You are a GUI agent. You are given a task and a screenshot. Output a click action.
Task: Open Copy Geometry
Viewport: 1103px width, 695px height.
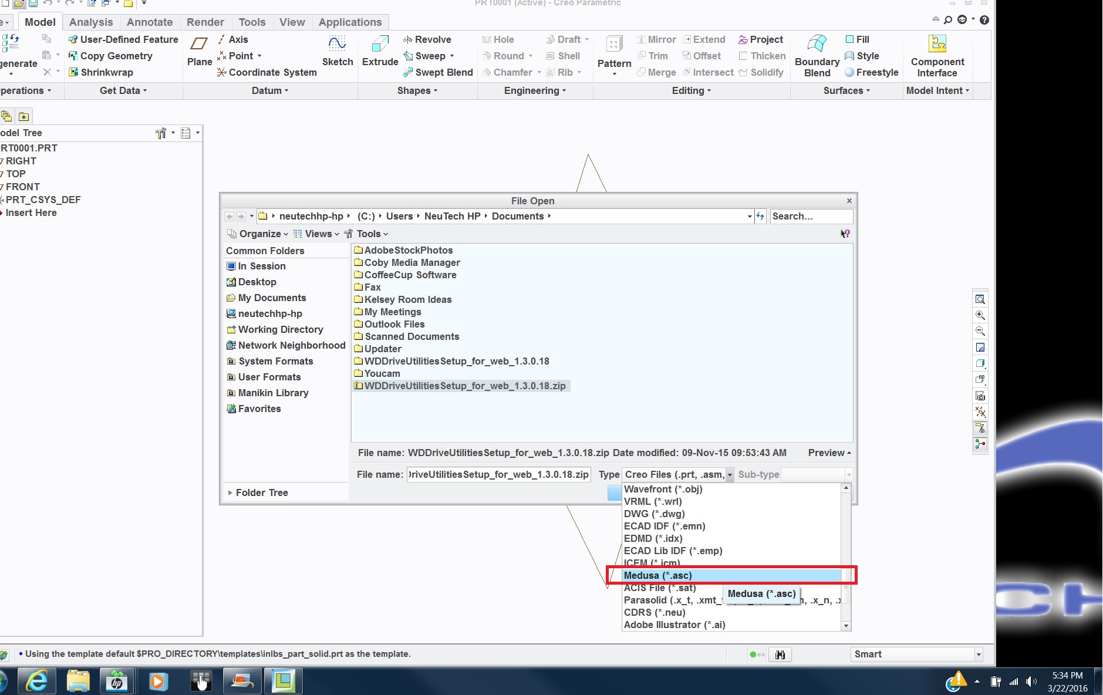click(x=110, y=56)
